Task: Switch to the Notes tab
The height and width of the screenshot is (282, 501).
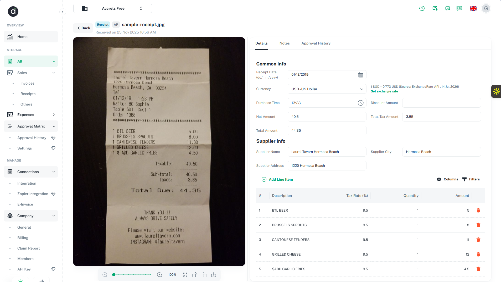Action: [285, 43]
